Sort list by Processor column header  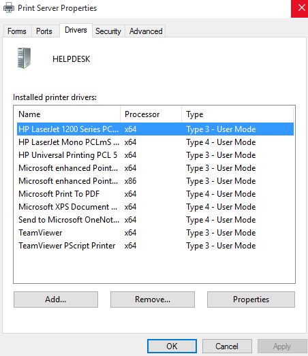coord(151,114)
